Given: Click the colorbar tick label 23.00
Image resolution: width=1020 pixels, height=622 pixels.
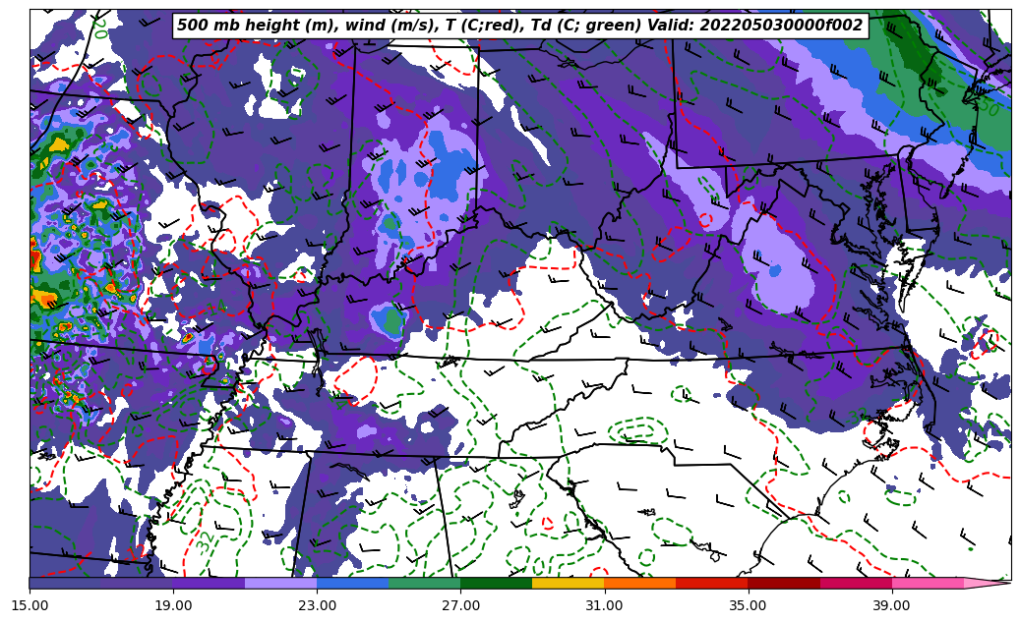Looking at the screenshot, I should (317, 605).
